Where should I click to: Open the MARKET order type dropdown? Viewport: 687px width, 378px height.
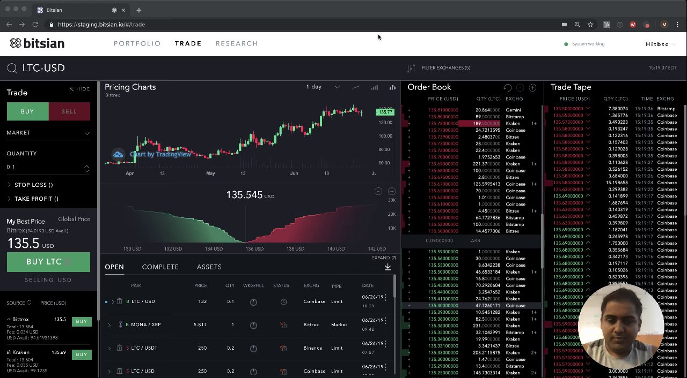tap(48, 133)
